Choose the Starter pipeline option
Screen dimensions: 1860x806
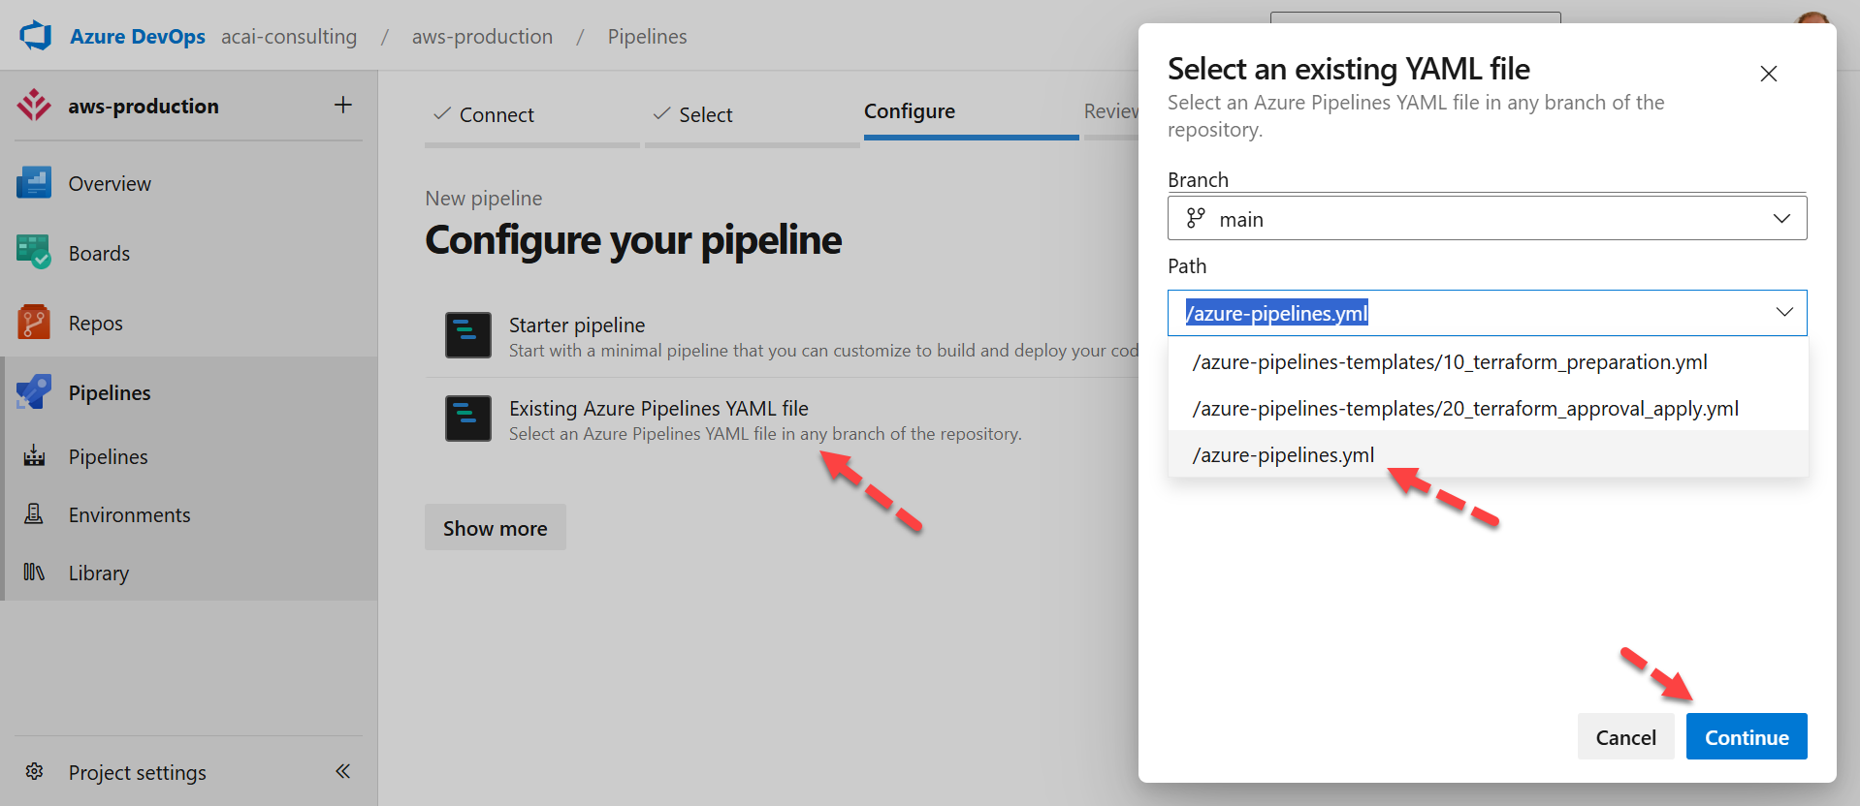click(784, 336)
